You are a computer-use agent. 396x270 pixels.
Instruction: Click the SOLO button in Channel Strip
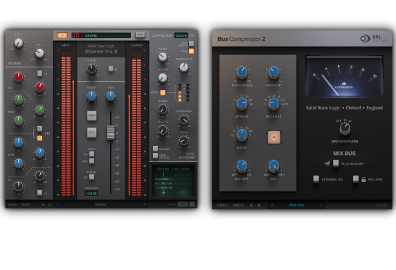point(91,116)
